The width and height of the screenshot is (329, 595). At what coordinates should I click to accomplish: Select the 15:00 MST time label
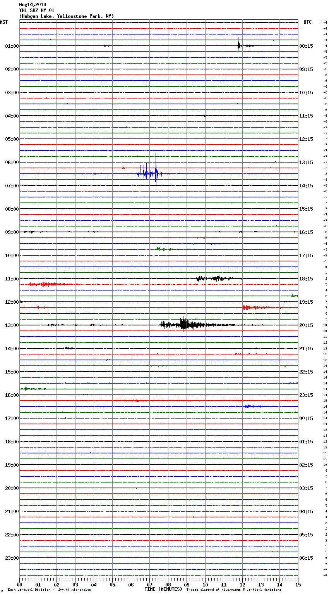(12, 372)
